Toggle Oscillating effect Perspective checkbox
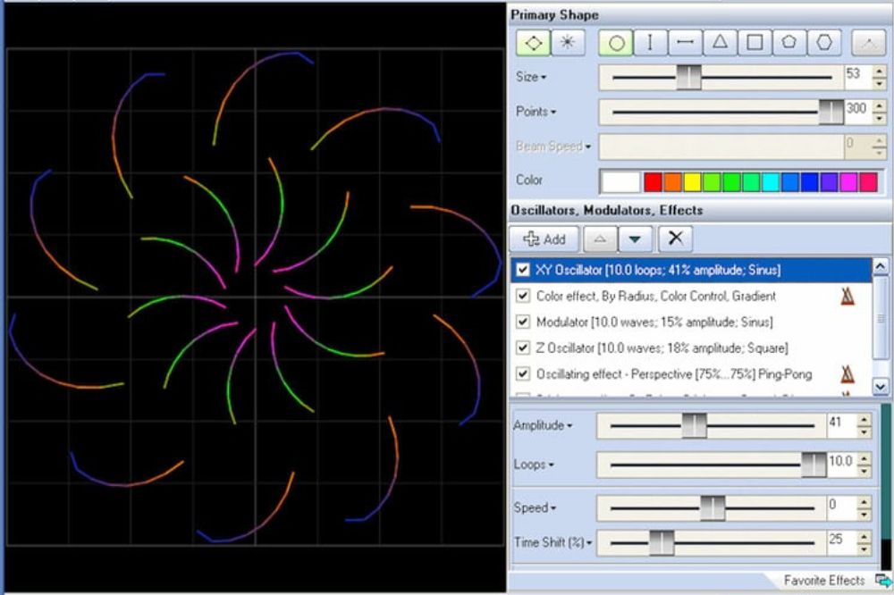 (x=522, y=373)
